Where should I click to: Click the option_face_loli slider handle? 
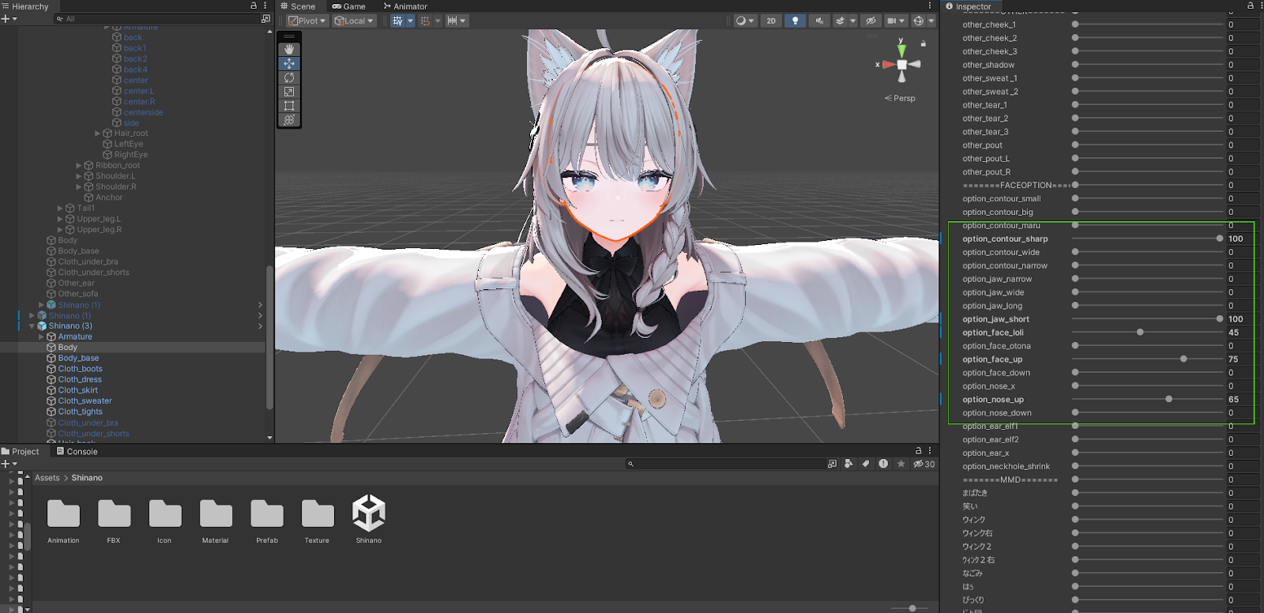coord(1140,333)
